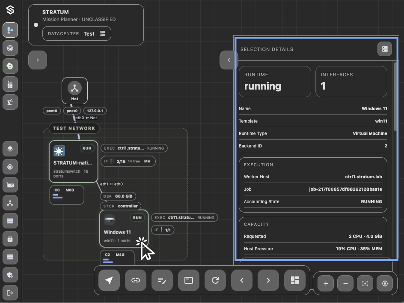Click the Host Pressure 19% CPU · 35% MEM value
This screenshot has width=404, height=303.
359,249
